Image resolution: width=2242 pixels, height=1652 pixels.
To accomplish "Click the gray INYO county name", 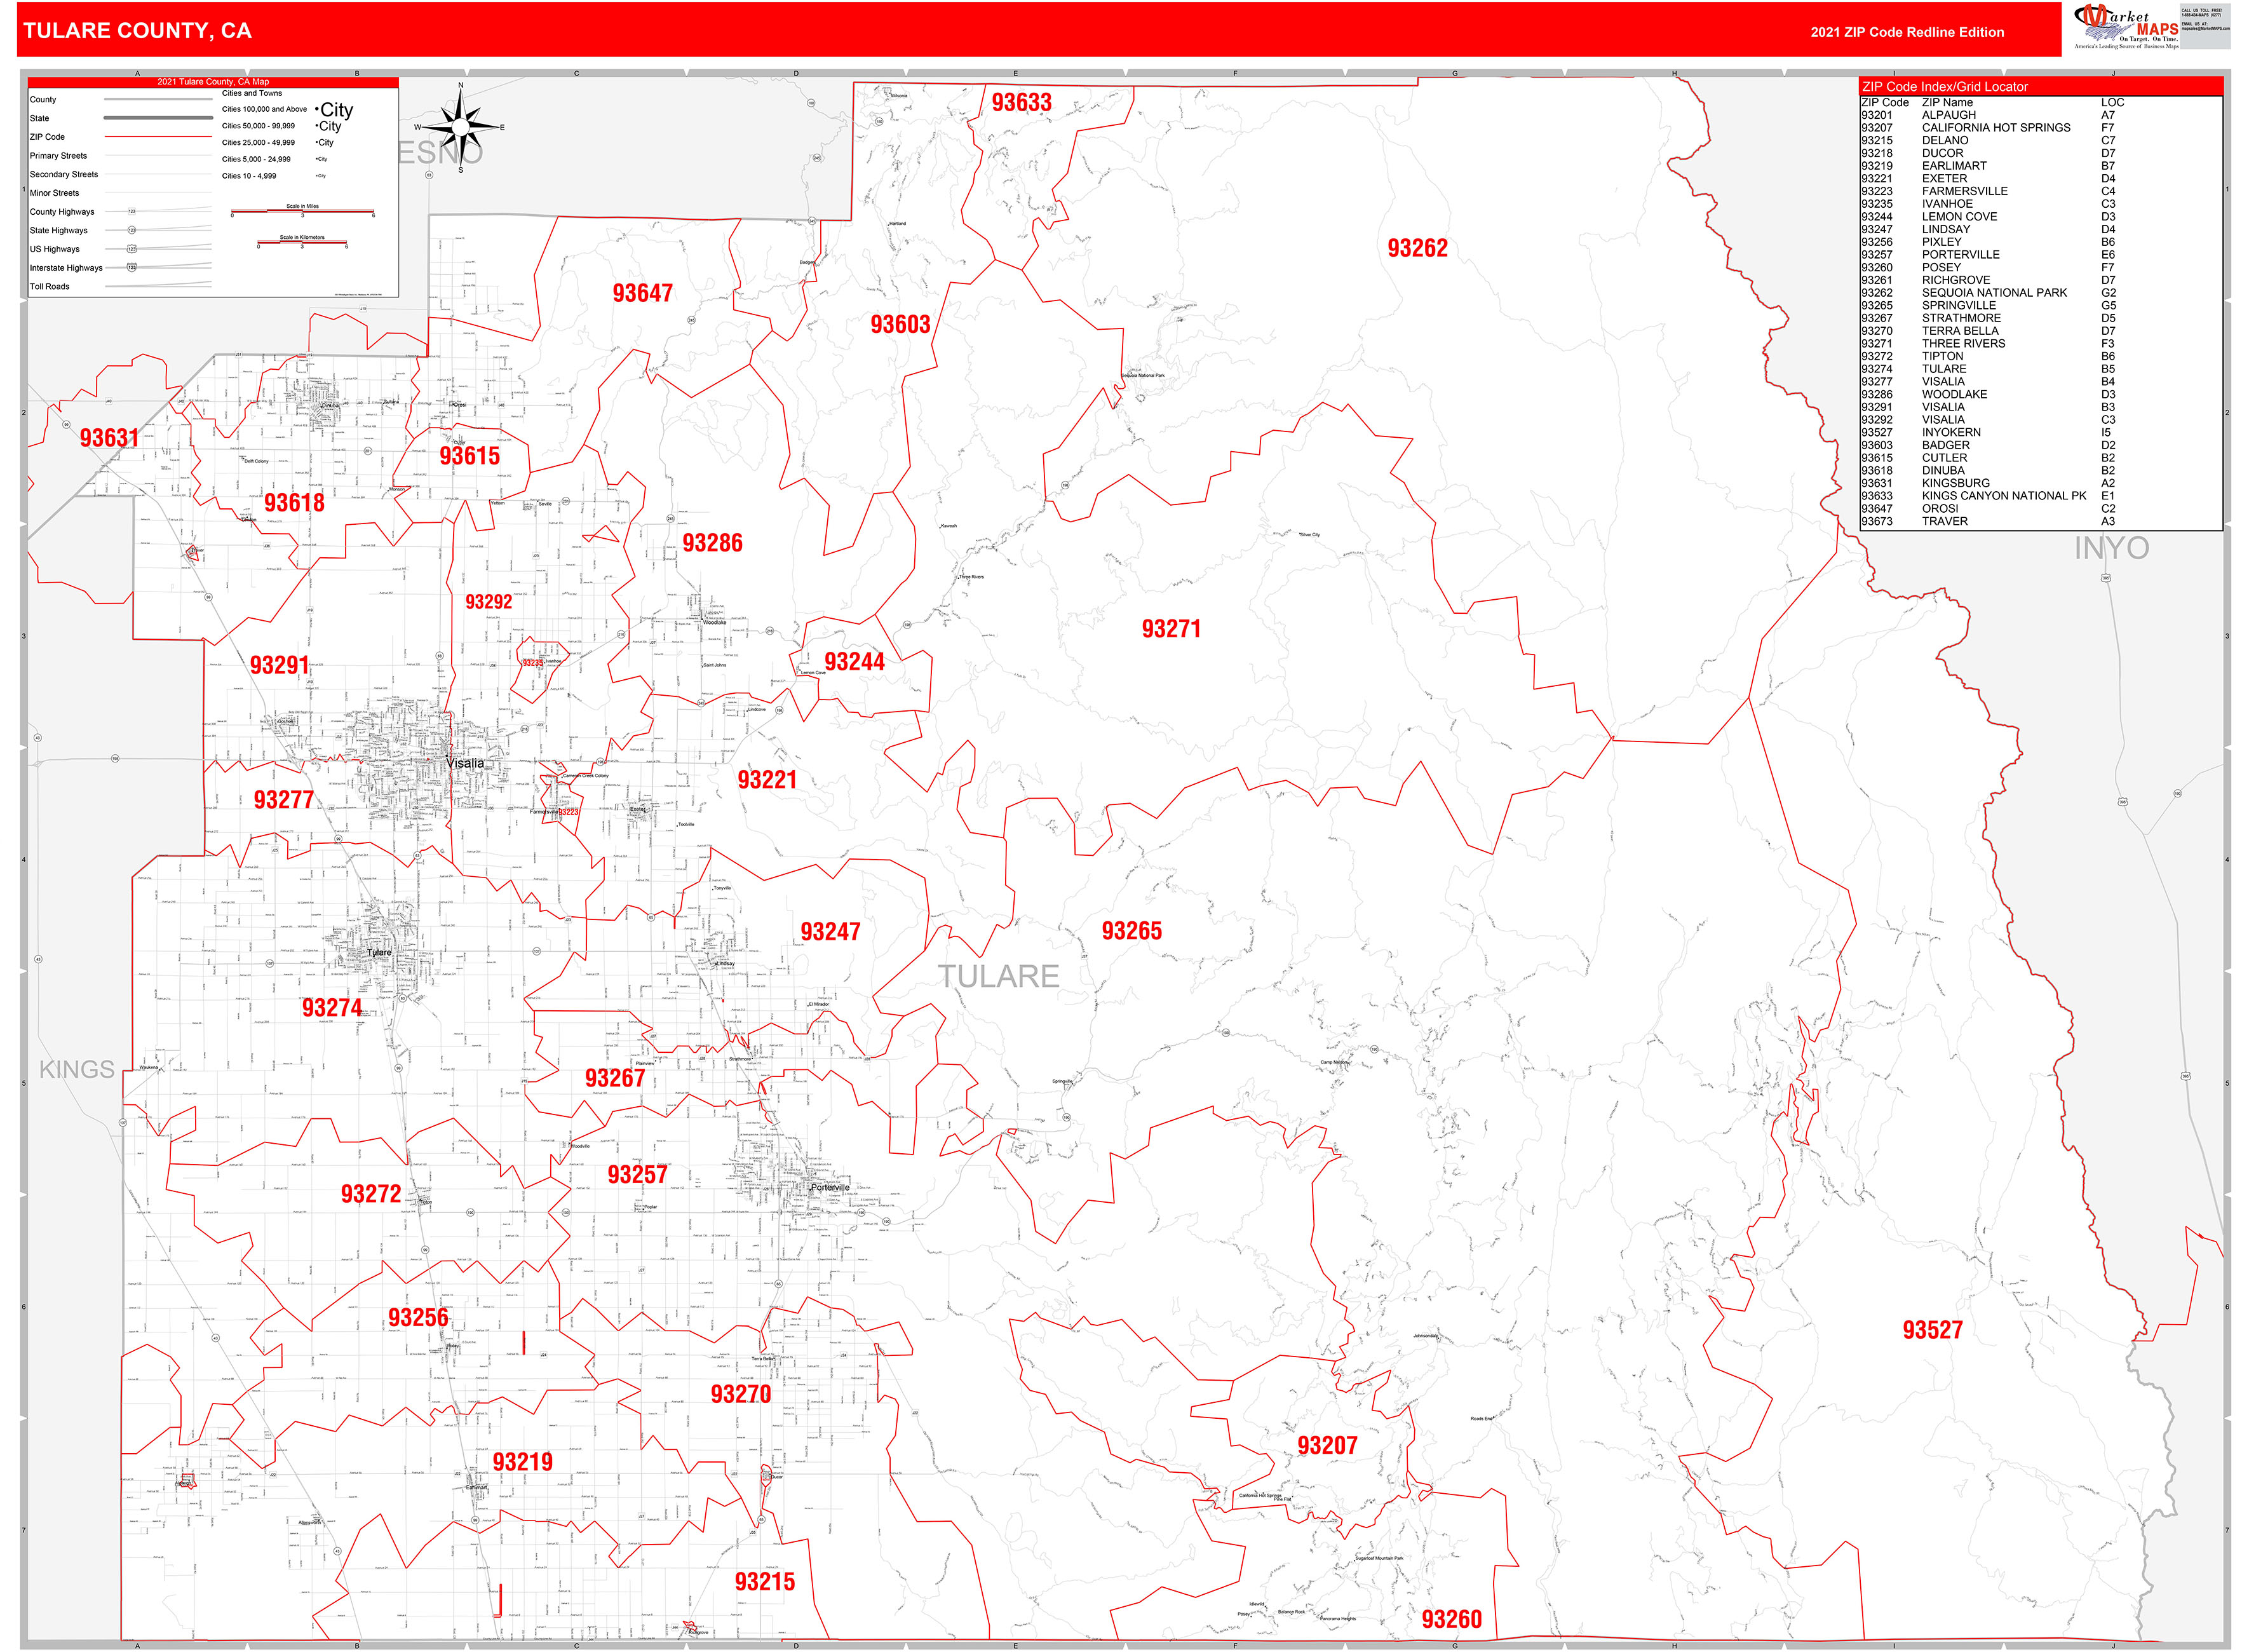I will point(2111,548).
